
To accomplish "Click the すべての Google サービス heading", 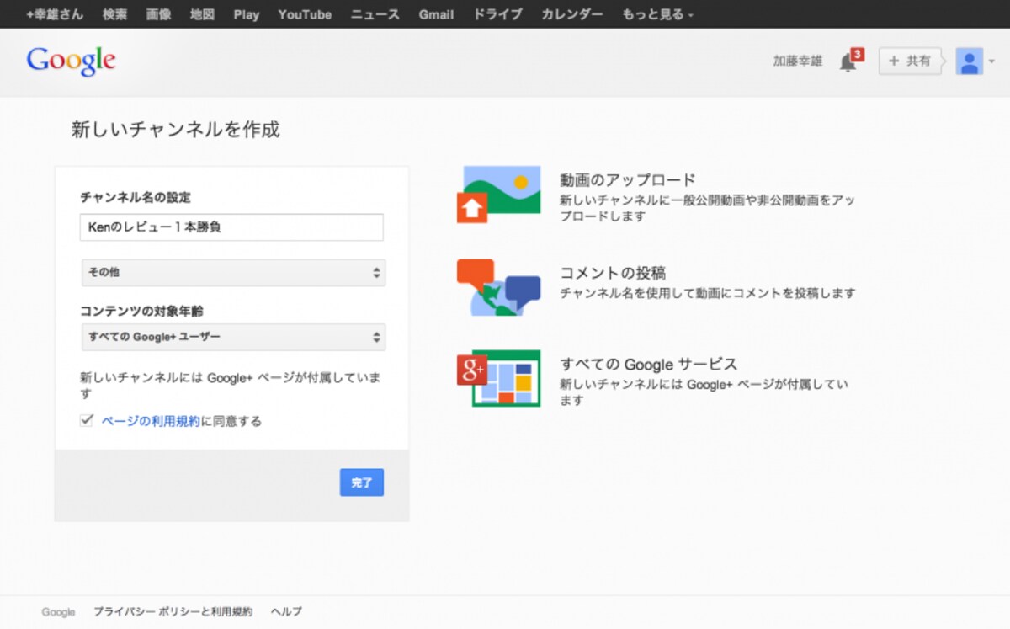I will (x=648, y=365).
